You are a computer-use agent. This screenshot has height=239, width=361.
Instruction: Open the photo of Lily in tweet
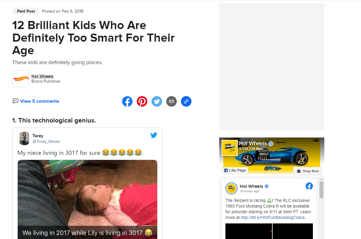(x=87, y=199)
